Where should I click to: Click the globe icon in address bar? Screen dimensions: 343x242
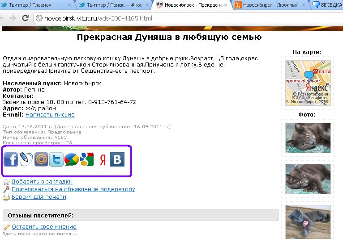(39, 18)
